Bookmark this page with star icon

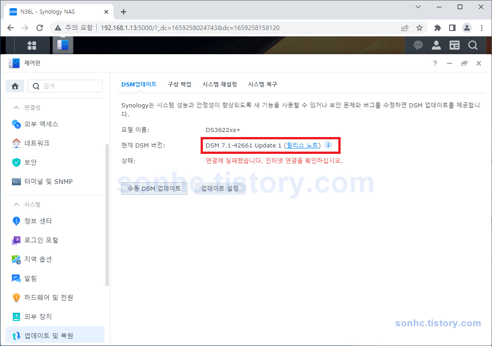(419, 28)
